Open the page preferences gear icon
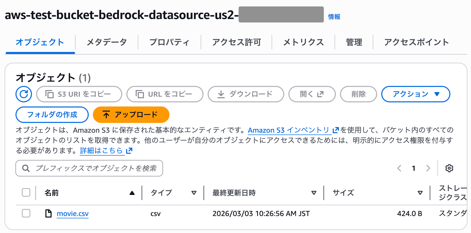Screen dimensions: 471x233 click(449, 168)
